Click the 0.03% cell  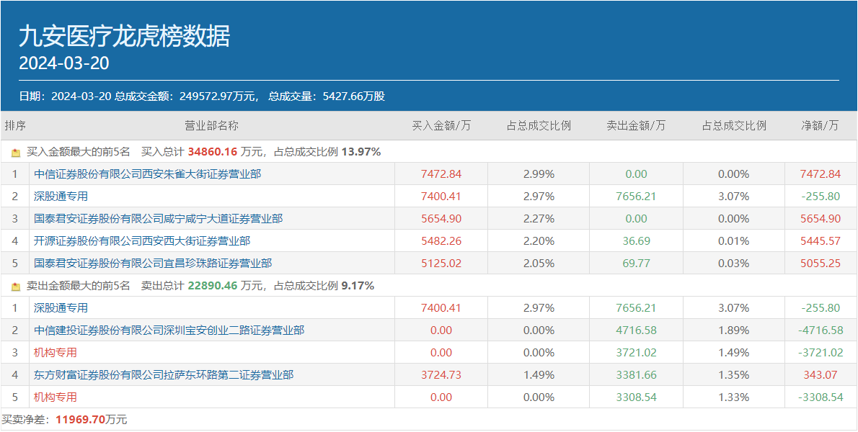734,264
